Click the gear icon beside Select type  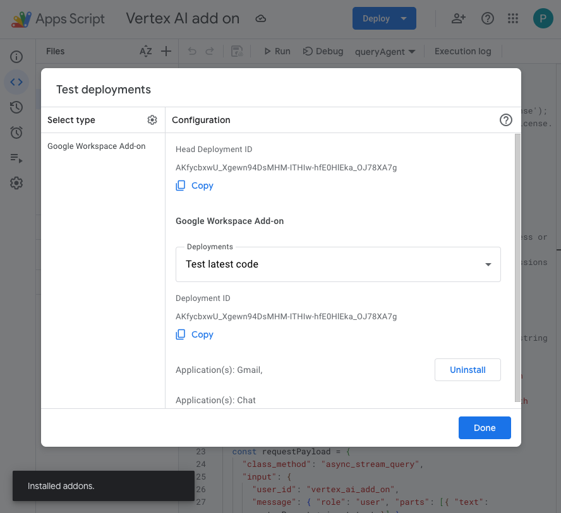click(152, 120)
